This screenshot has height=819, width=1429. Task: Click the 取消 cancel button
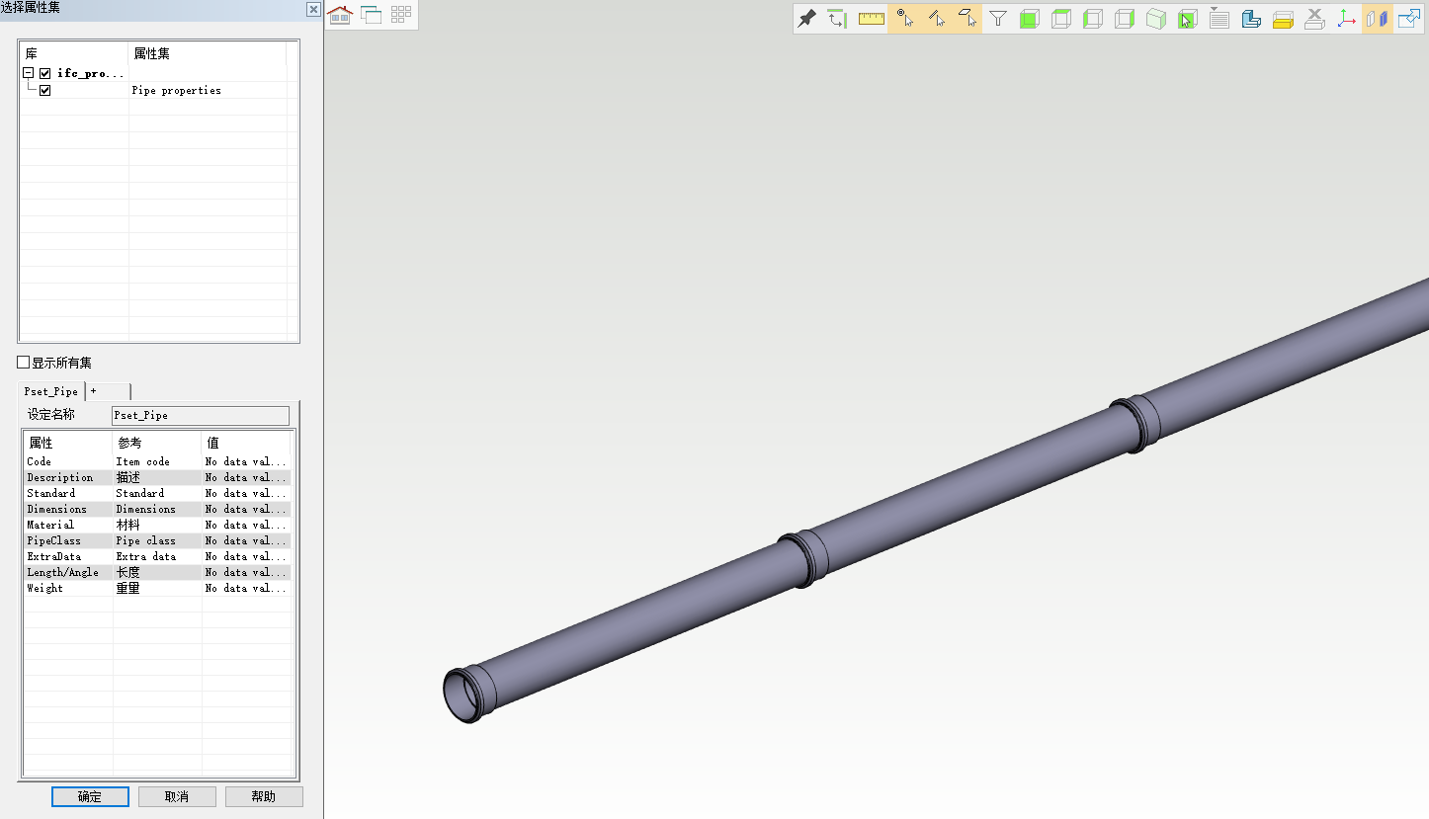[177, 796]
